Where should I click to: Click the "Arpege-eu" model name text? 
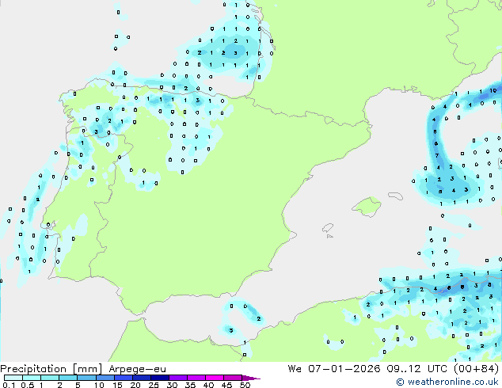tap(137, 369)
